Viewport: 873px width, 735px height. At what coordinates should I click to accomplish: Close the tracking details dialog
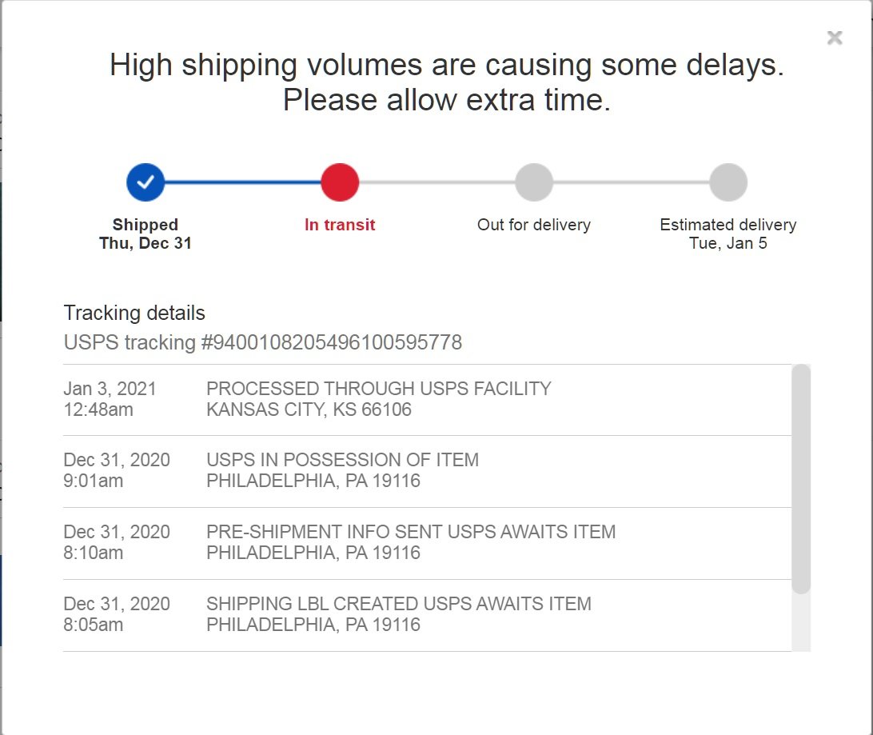pos(834,38)
